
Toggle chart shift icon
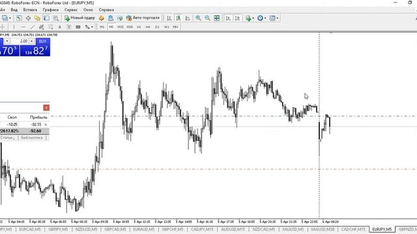click(237, 18)
